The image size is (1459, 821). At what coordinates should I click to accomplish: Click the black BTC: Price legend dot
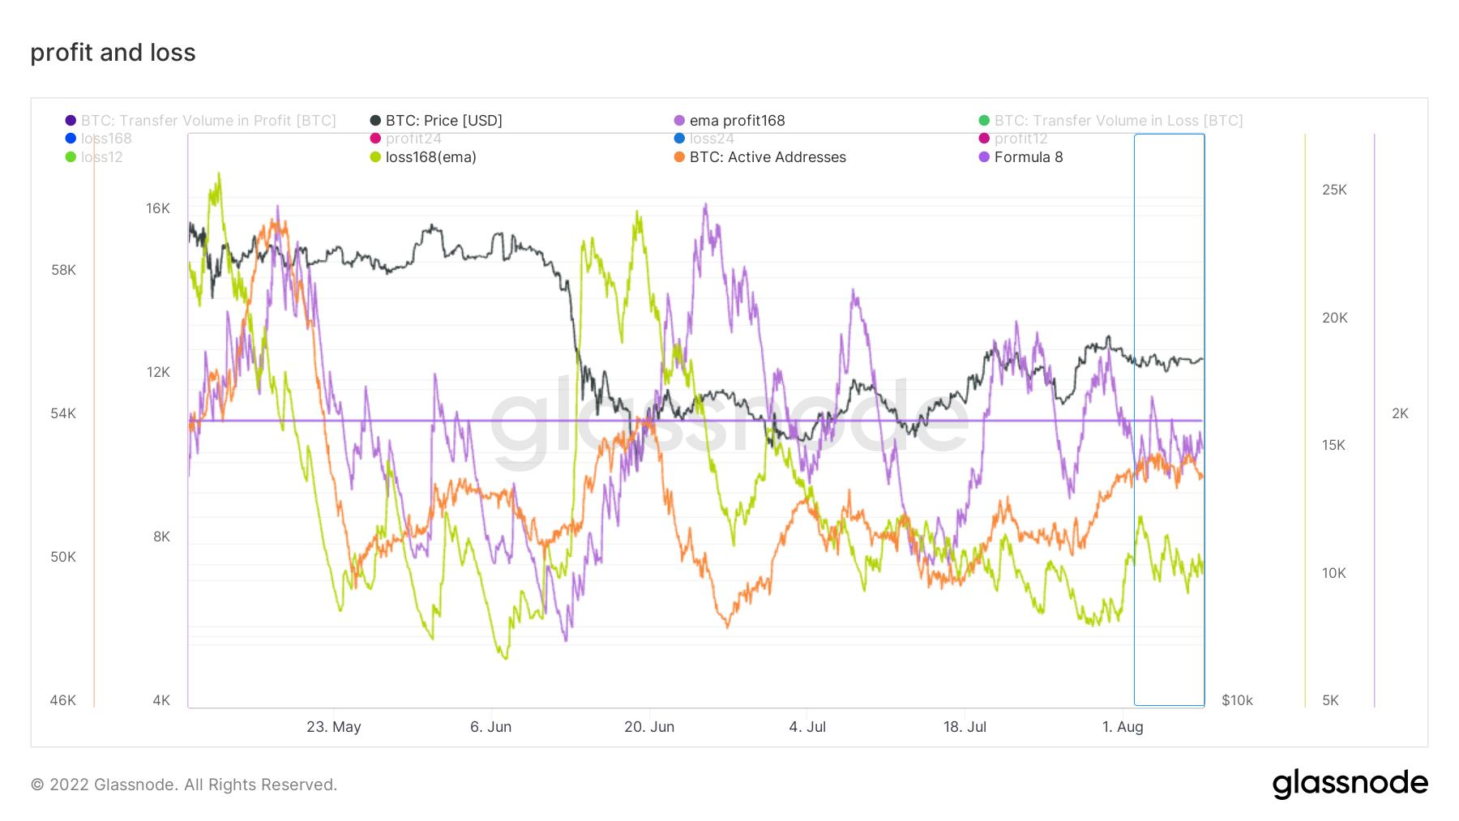pos(375,121)
